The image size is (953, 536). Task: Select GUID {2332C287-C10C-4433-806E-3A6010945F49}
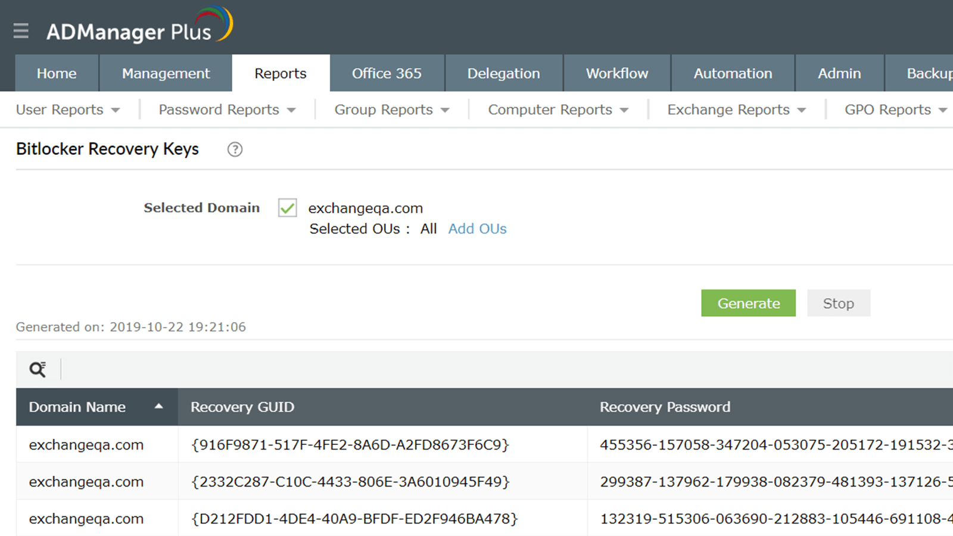350,482
